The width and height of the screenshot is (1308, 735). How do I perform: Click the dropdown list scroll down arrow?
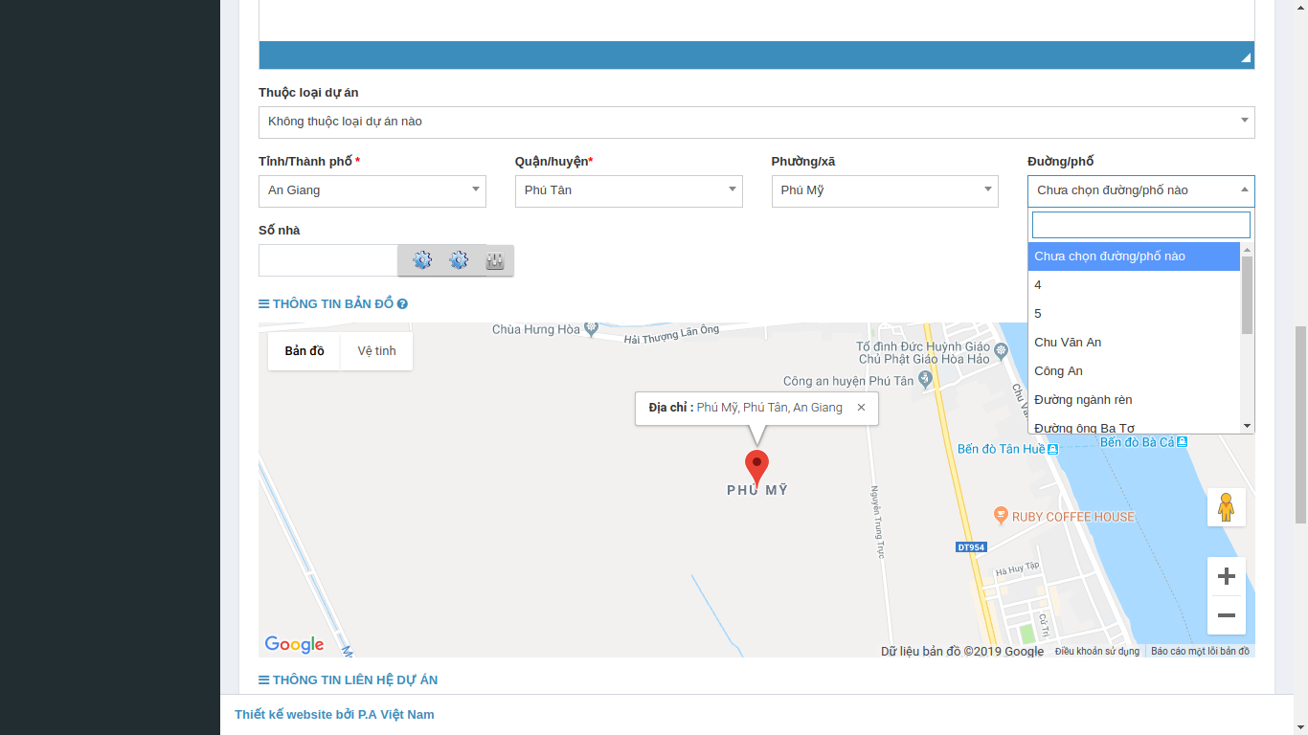click(1247, 426)
